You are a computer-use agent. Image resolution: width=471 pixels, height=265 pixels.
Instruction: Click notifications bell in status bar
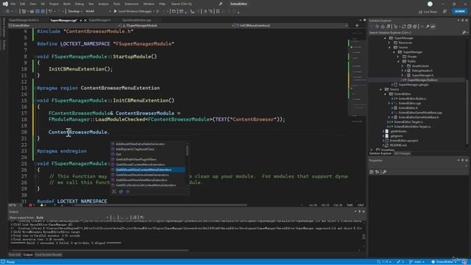(x=464, y=262)
